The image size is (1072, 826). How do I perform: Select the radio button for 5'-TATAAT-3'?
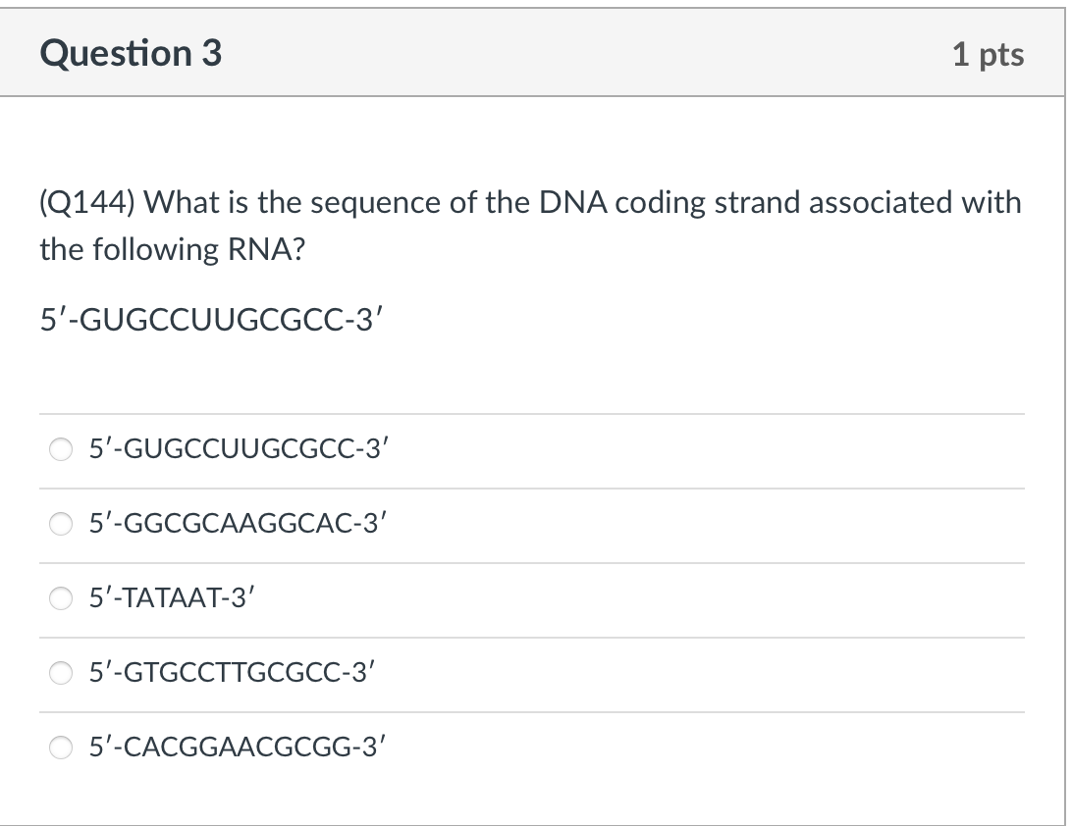[x=61, y=598]
